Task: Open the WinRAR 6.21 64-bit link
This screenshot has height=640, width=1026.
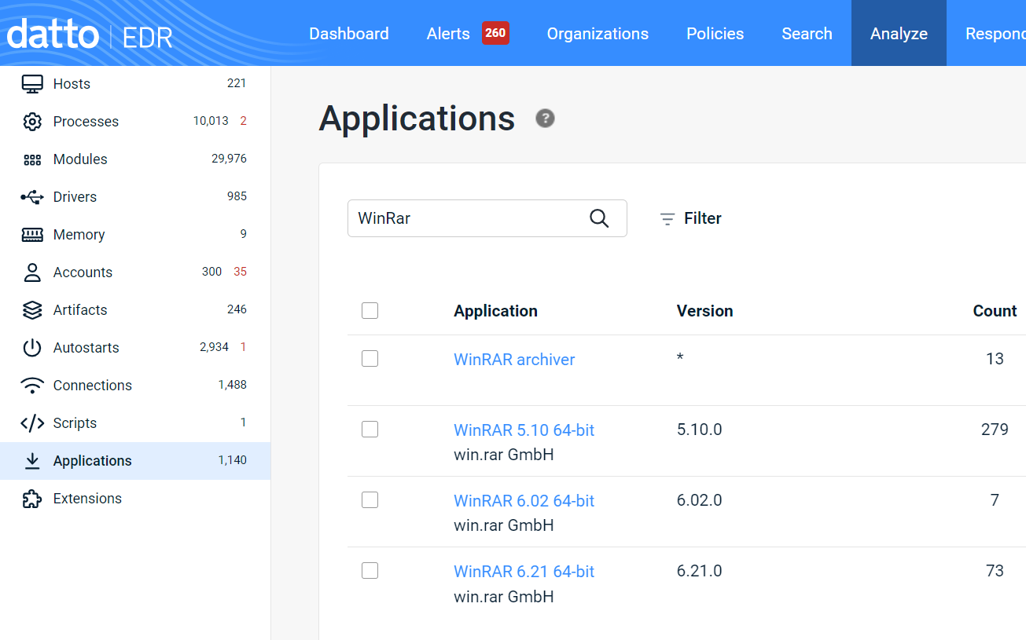Action: 524,572
